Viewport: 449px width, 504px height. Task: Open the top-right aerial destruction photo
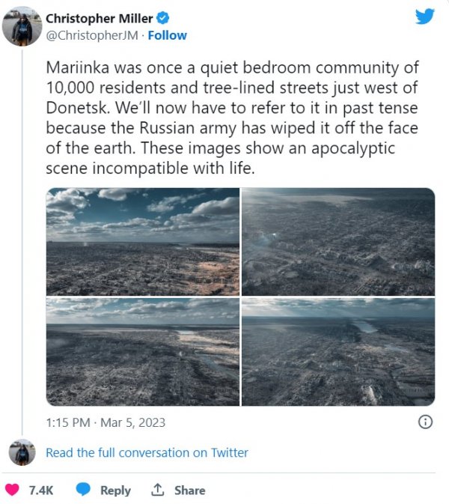(x=338, y=241)
